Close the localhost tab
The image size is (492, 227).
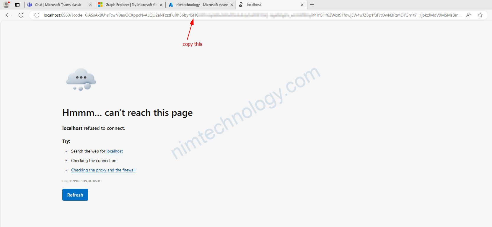[302, 5]
